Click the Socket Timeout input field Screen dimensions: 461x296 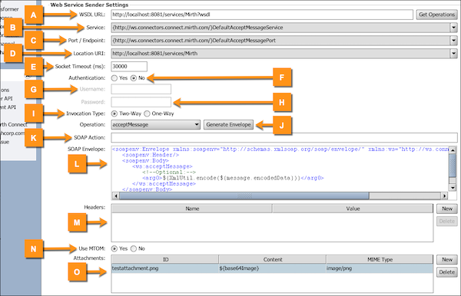[x=129, y=67]
